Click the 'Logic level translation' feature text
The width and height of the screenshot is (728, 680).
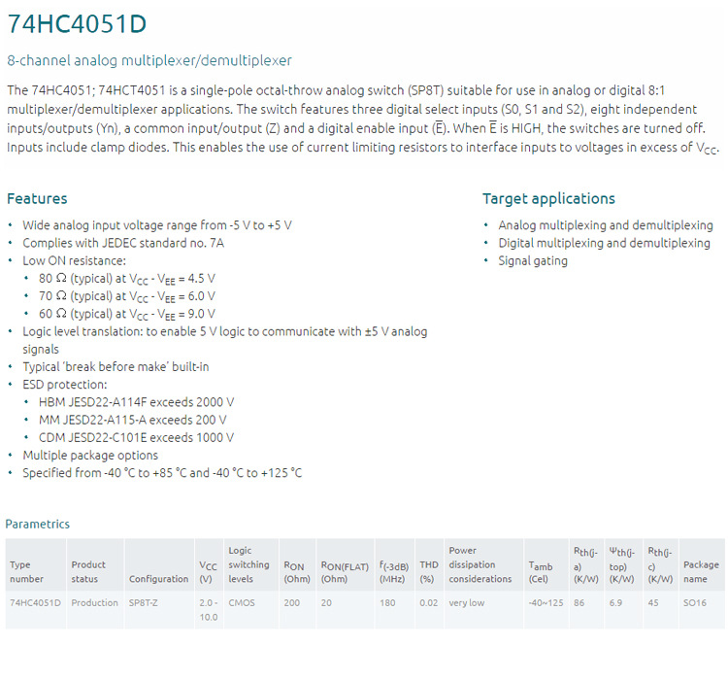225,340
